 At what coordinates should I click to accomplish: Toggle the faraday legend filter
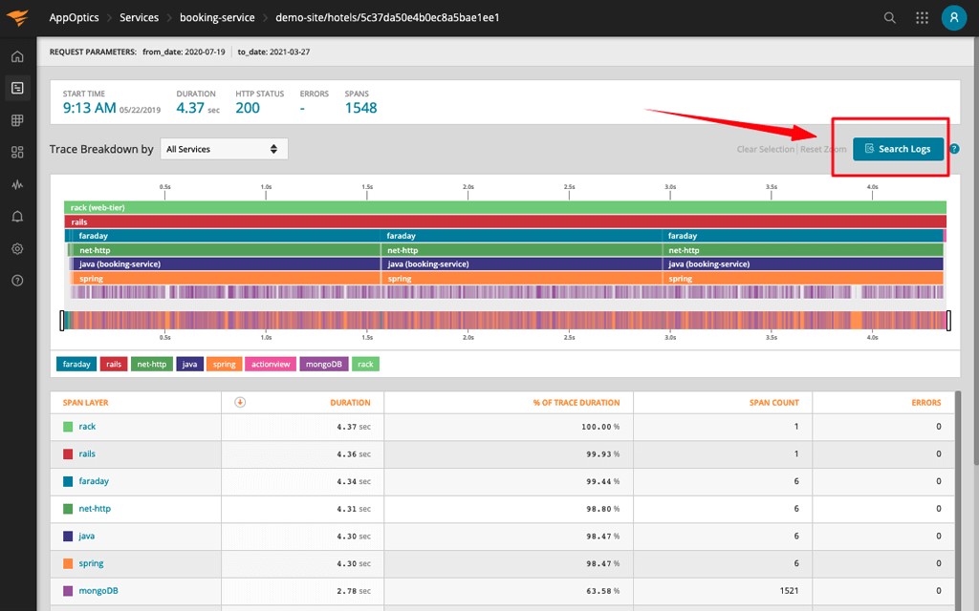76,364
